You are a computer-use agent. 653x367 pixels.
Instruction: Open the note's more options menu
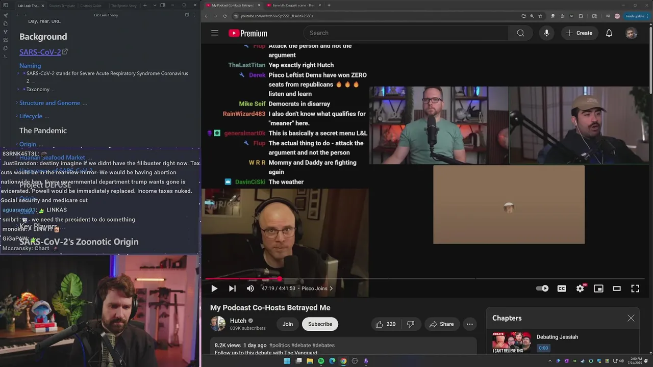click(194, 15)
